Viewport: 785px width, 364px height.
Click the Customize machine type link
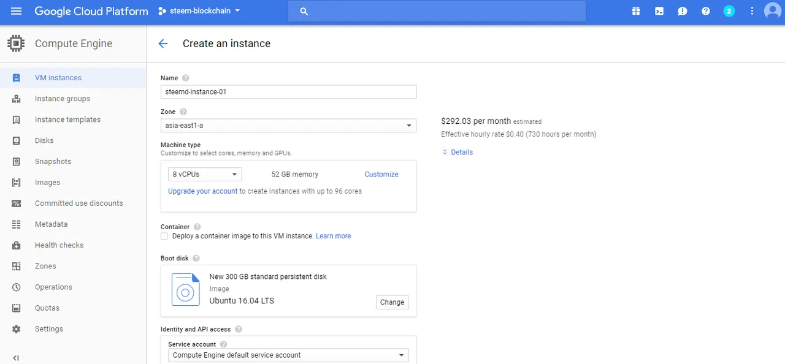point(381,175)
